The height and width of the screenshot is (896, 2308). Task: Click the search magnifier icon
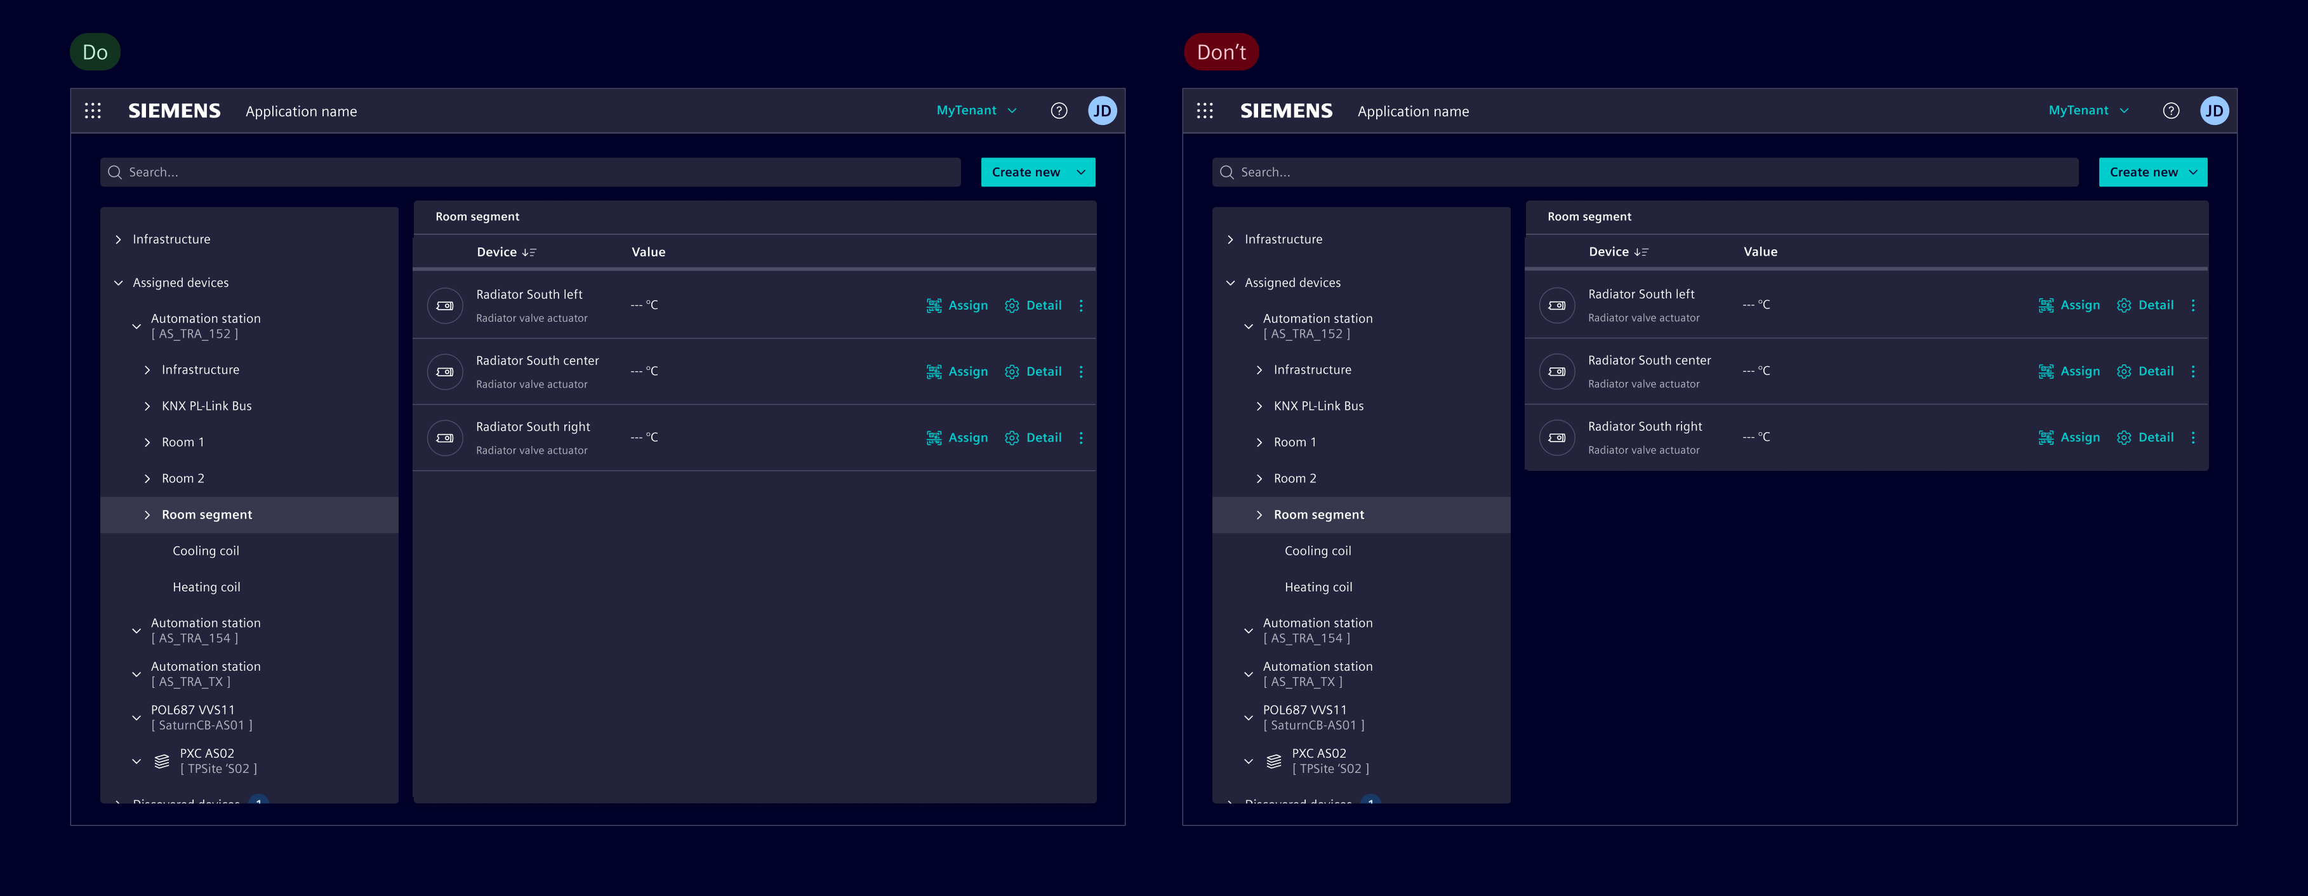tap(115, 171)
